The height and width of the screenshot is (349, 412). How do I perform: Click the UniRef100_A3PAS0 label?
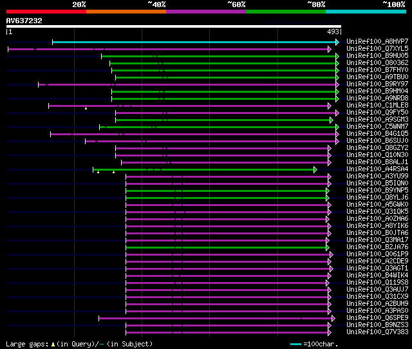click(x=377, y=311)
